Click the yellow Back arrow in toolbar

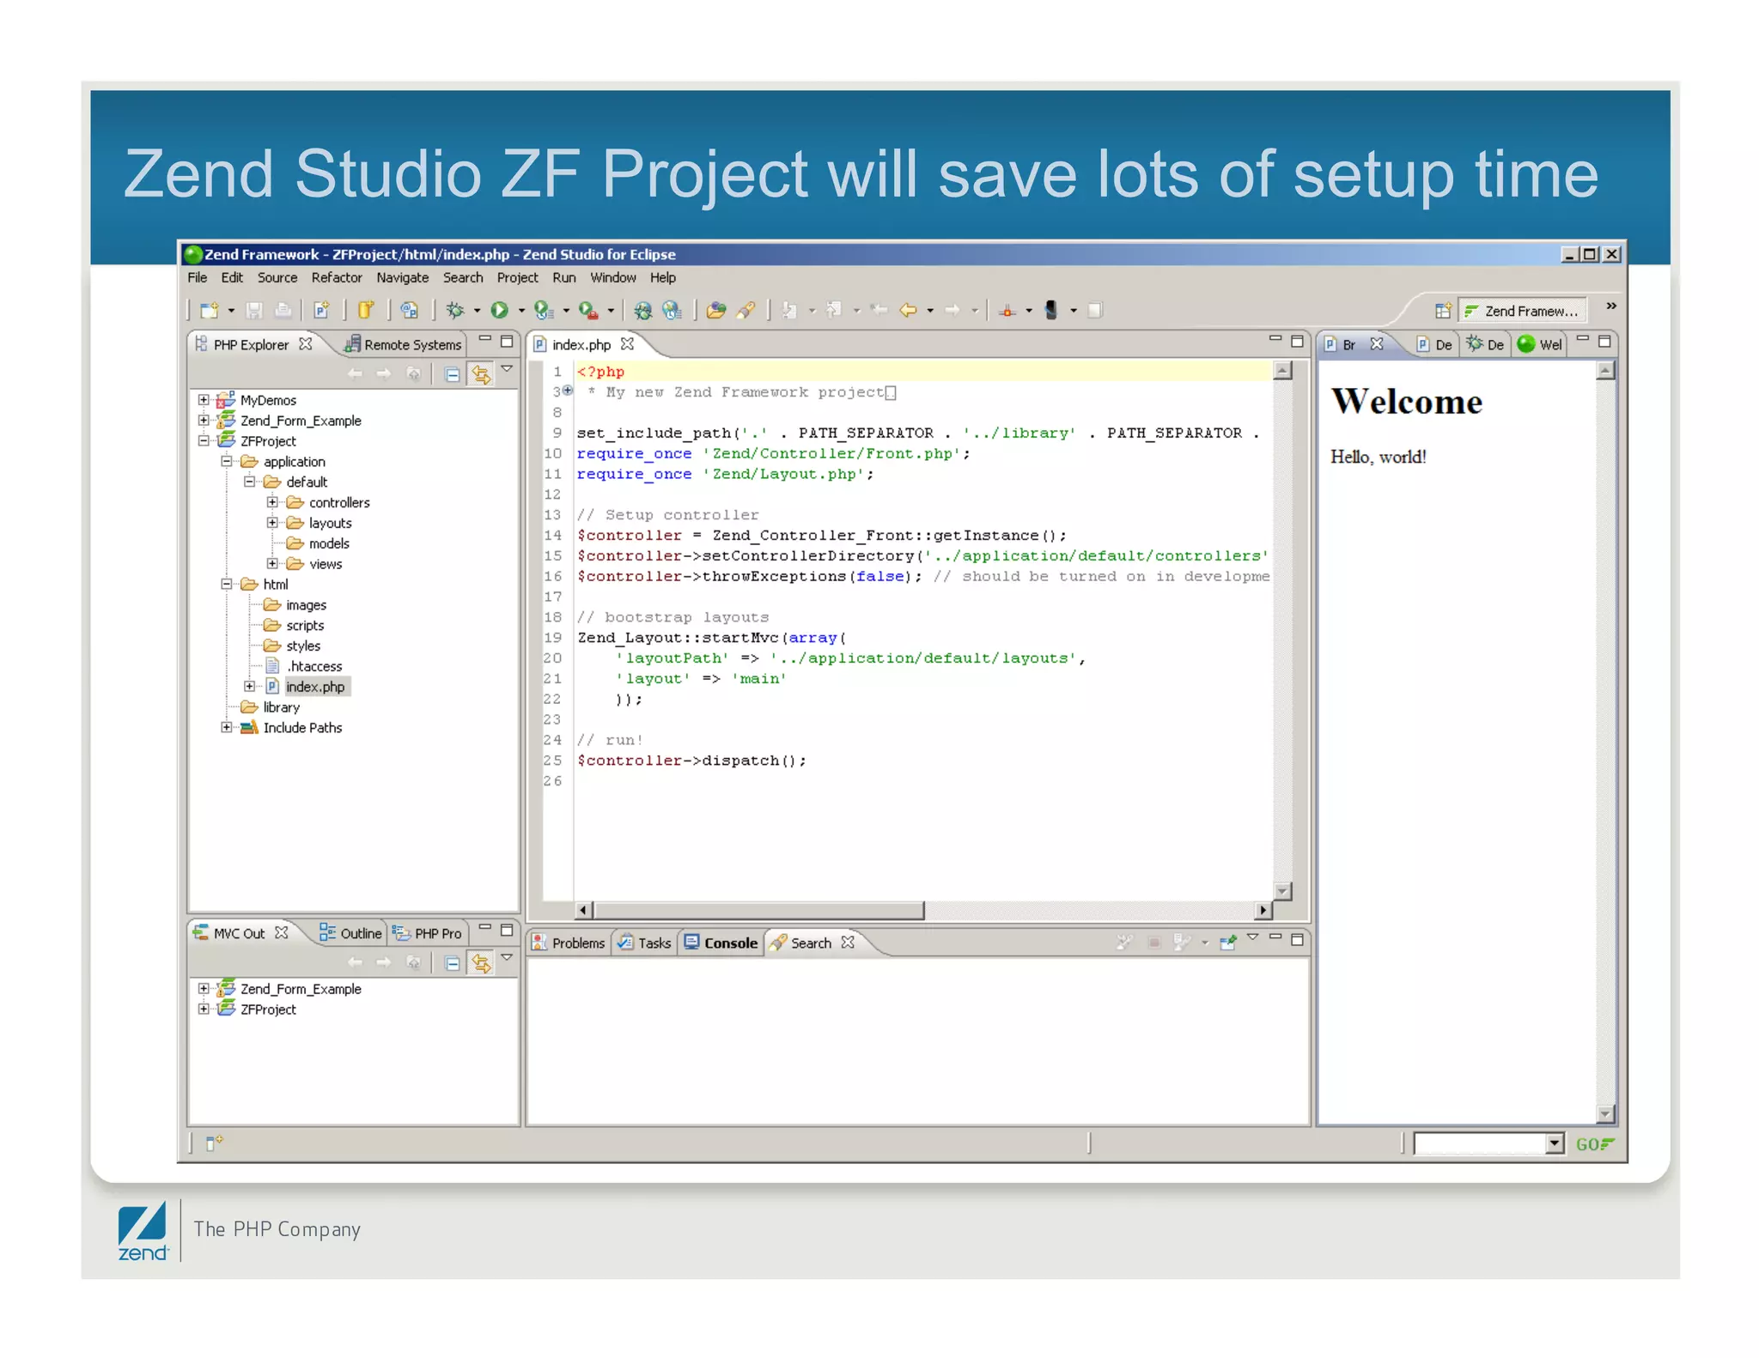[x=908, y=310]
